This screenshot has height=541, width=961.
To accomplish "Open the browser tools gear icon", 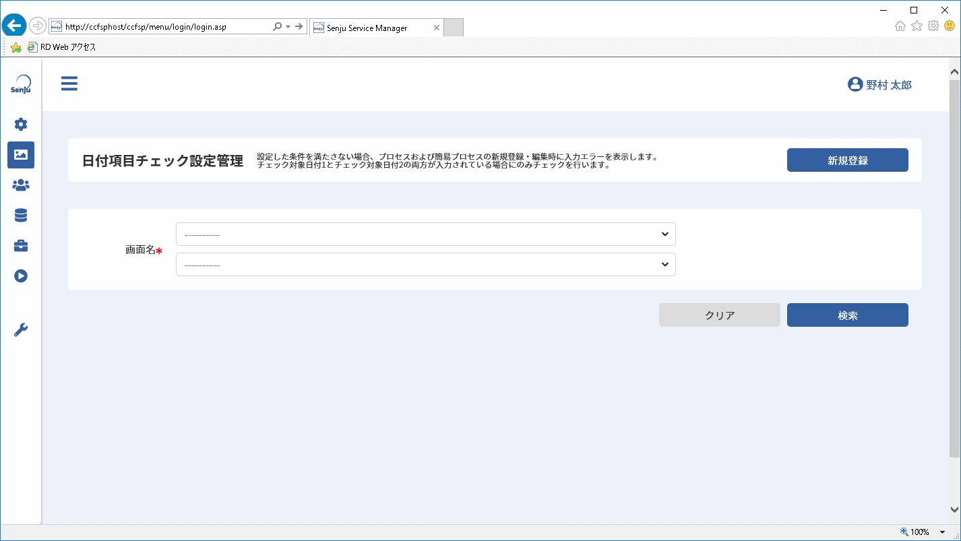I will [x=933, y=26].
